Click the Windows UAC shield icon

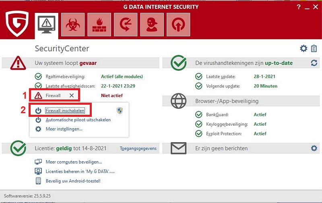[120, 110]
